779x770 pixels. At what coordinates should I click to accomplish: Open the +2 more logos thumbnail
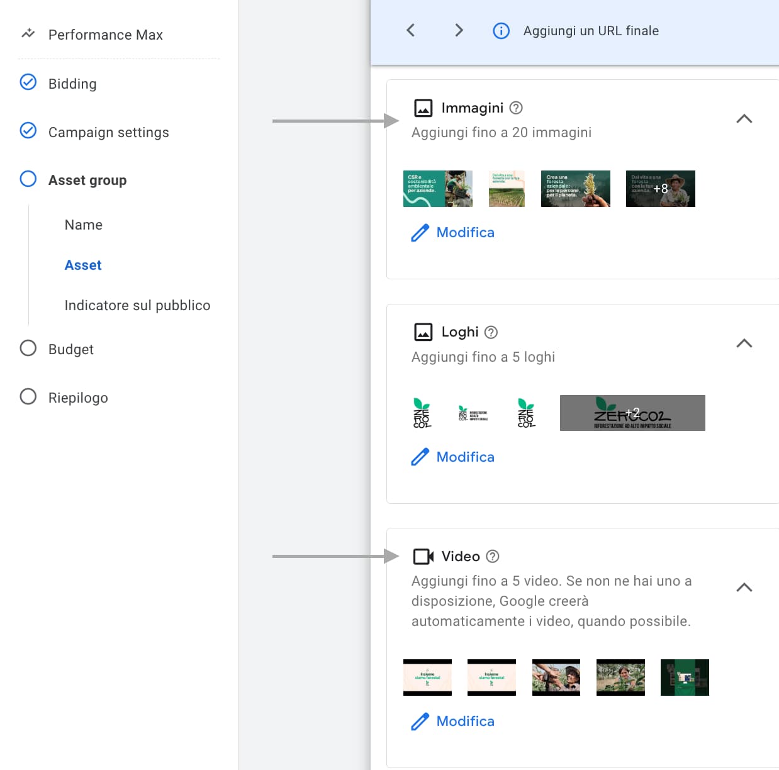tap(632, 413)
